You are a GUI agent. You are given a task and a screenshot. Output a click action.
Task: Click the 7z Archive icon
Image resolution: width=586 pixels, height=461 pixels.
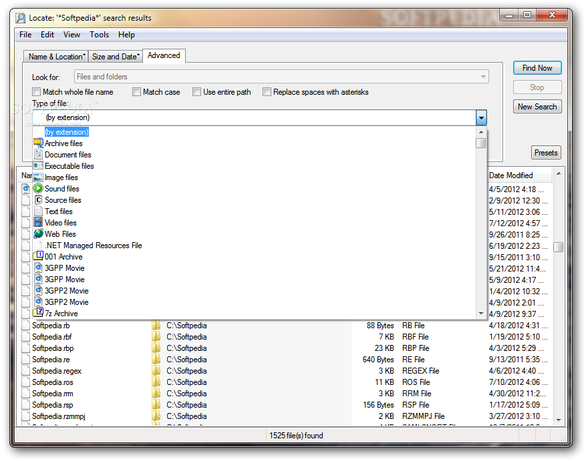click(38, 312)
